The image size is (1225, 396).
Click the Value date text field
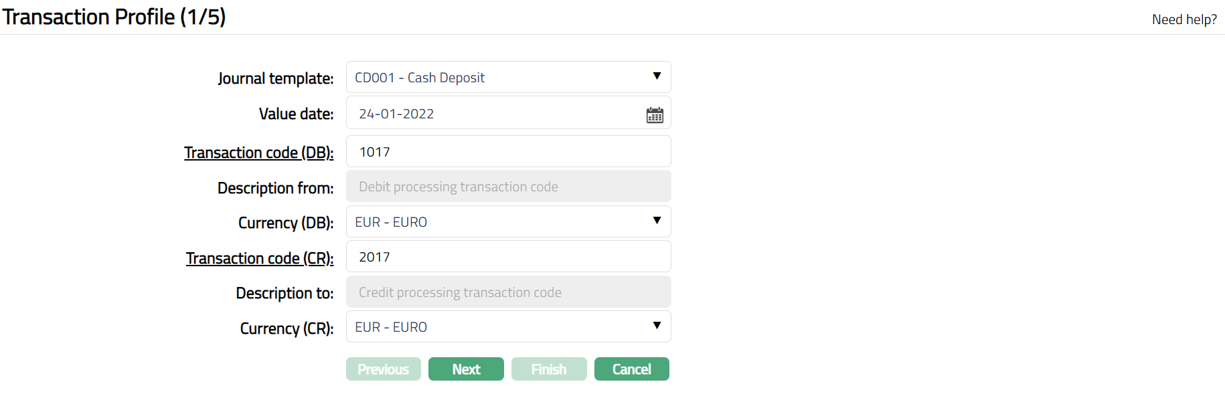(x=495, y=114)
